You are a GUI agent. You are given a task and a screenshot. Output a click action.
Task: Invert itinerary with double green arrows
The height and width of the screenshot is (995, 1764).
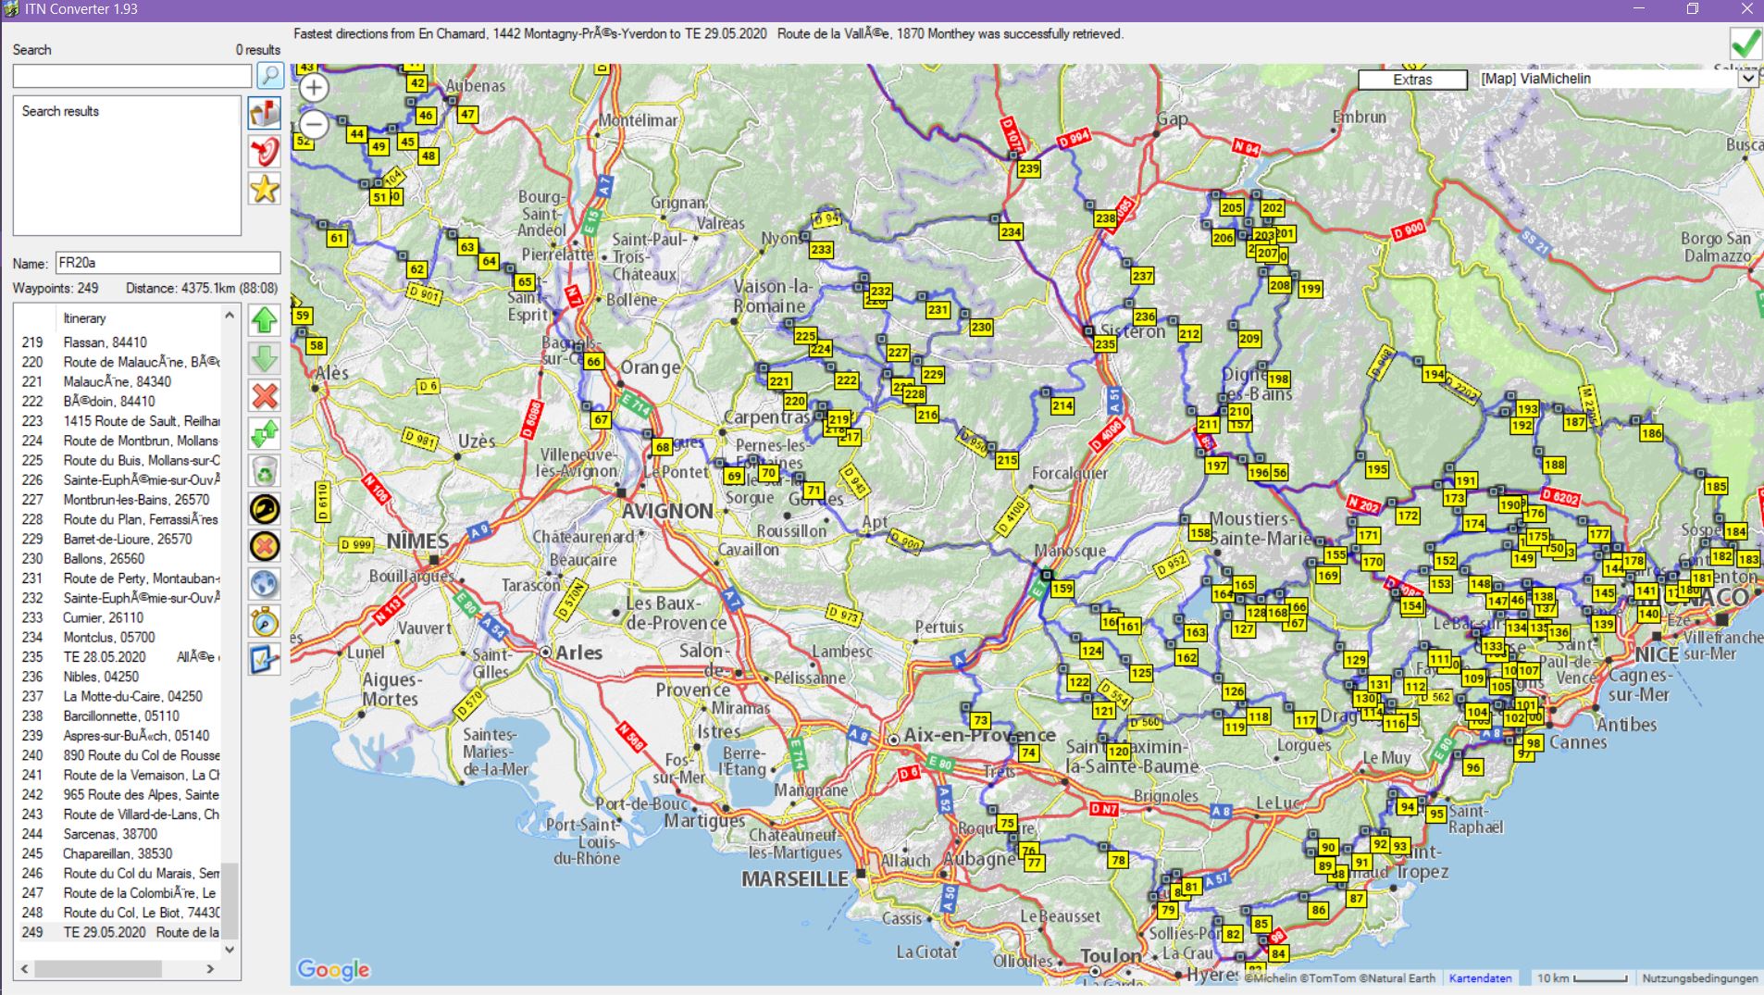click(265, 433)
